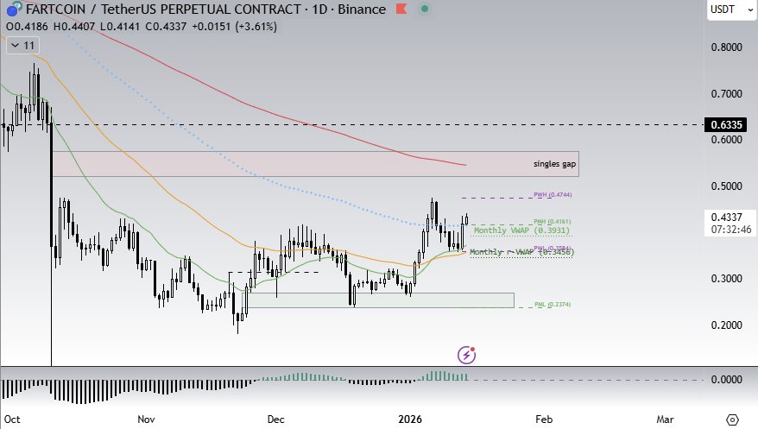Select the 0.6335 price label on axis

coord(726,124)
